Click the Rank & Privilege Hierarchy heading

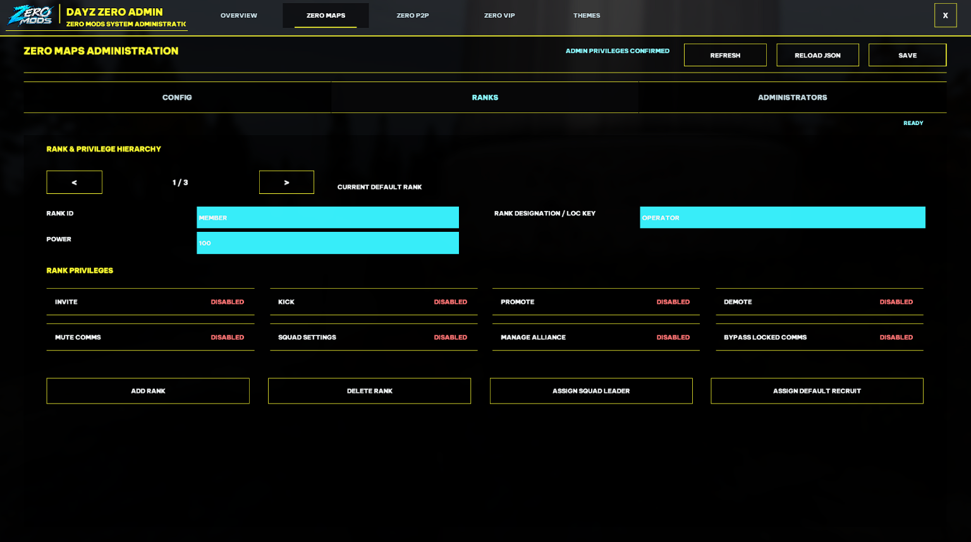click(104, 149)
